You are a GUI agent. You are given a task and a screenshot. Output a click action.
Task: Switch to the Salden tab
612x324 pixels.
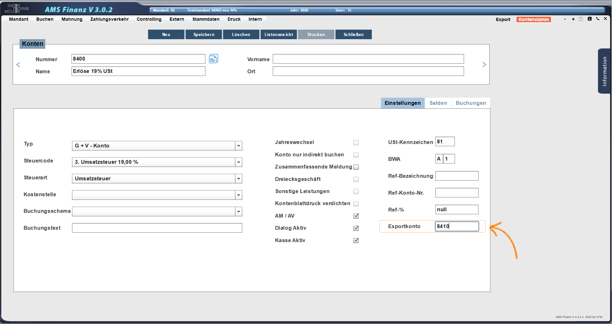(x=438, y=103)
